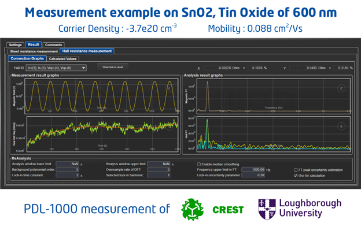
Task: Click the 'PDL-1000 measurement of' text
Action: pos(97,209)
